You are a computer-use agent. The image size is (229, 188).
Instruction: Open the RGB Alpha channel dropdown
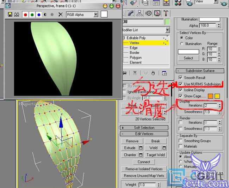tap(96, 14)
